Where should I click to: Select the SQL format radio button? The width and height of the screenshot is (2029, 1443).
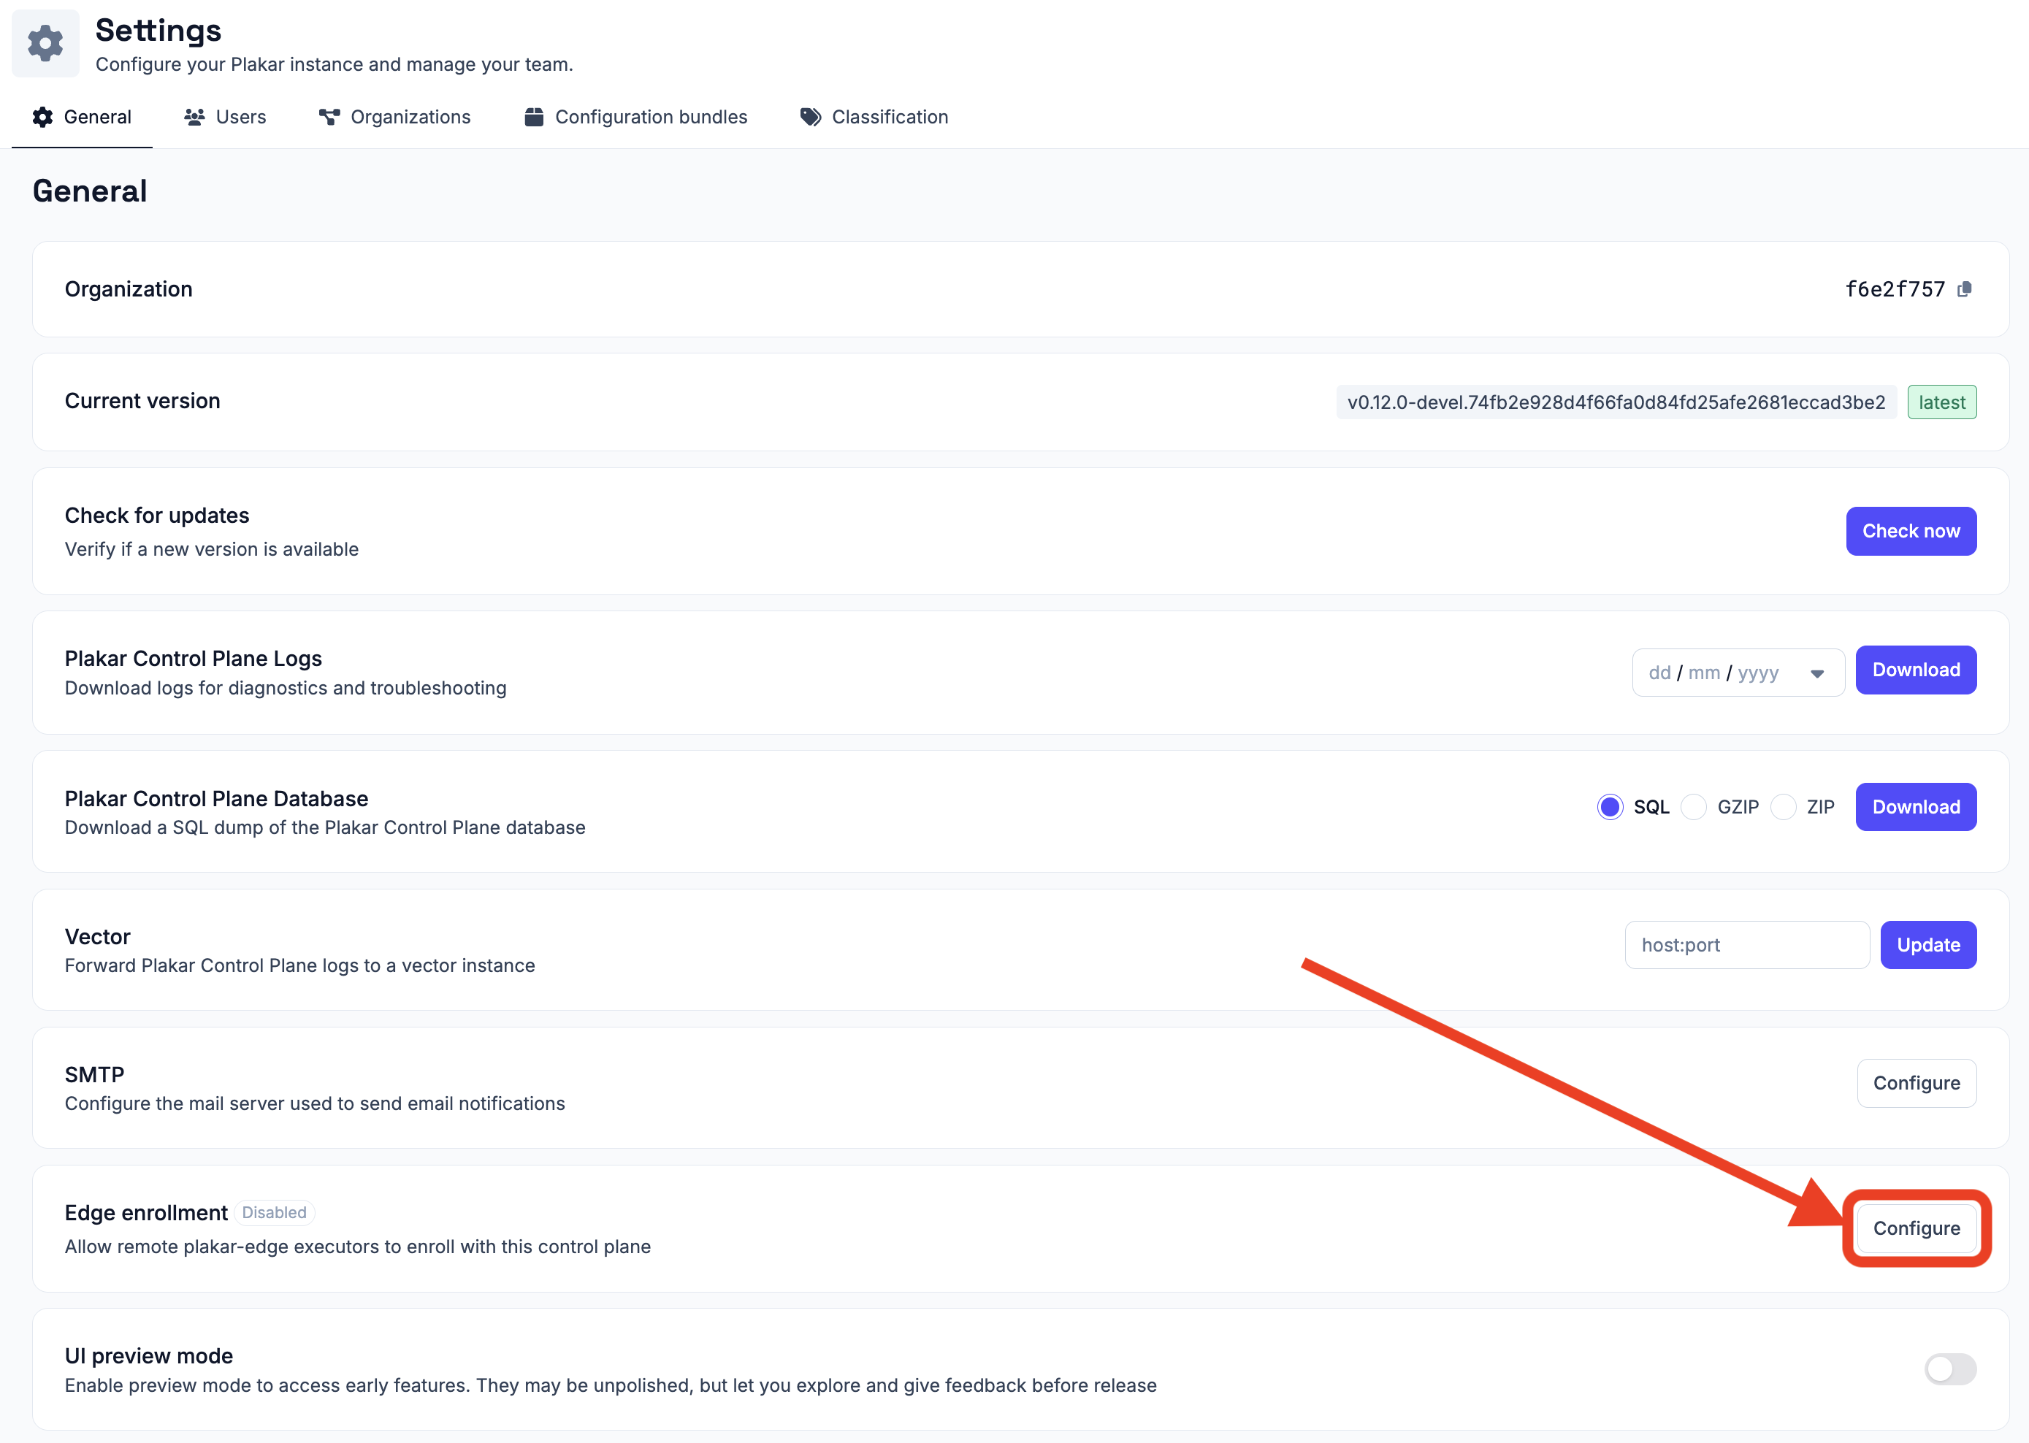[x=1610, y=807]
